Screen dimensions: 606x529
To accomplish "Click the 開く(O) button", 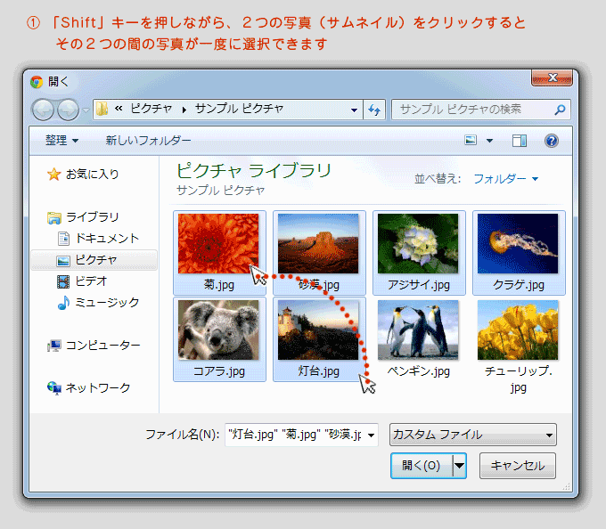I will coord(422,465).
